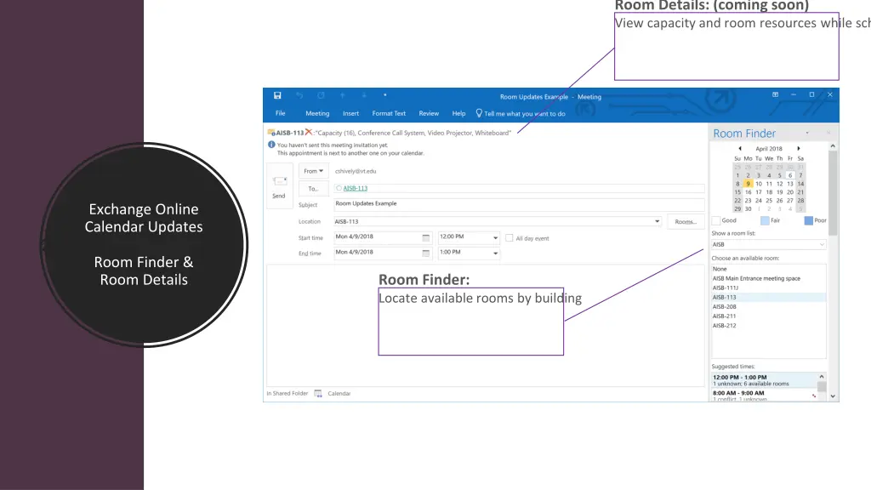This screenshot has width=871, height=490.
Task: Open the File menu
Action: click(x=281, y=113)
